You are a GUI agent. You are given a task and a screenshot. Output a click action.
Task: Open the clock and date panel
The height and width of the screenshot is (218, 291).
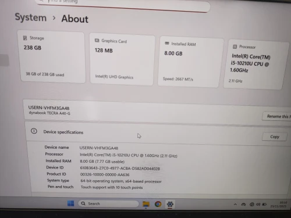(x=279, y=204)
